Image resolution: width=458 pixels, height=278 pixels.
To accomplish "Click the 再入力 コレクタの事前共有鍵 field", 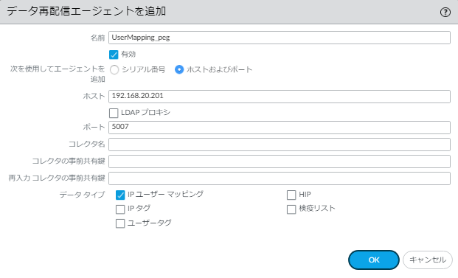I will click(280, 178).
